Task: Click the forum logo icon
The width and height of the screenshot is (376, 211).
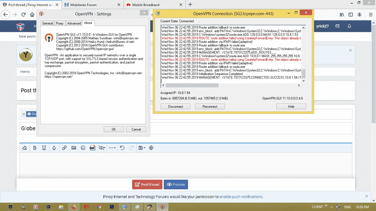Action: pos(21,26)
